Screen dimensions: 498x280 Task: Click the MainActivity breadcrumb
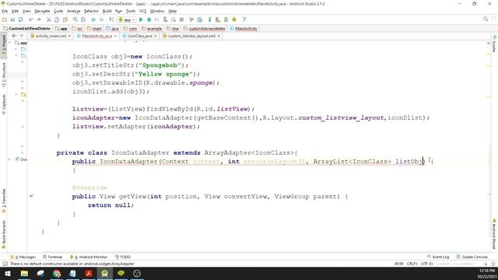(x=244, y=29)
